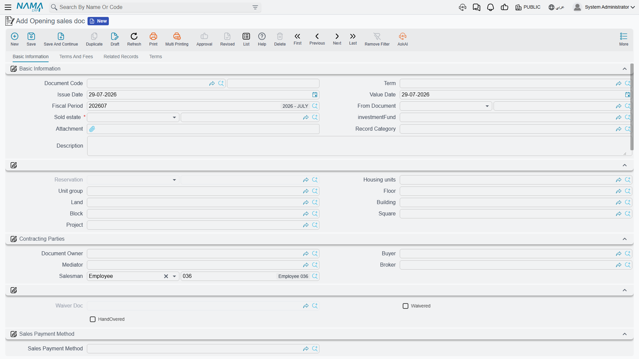Open More toolbar options

pos(624,39)
